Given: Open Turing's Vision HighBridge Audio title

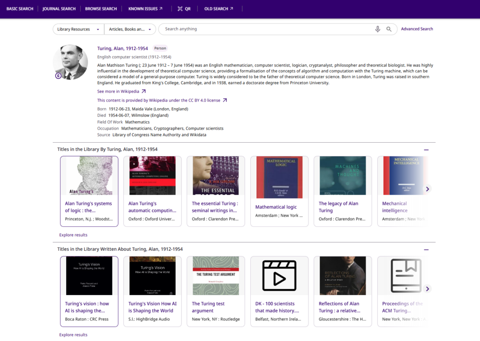Looking at the screenshot, I should [x=152, y=307].
